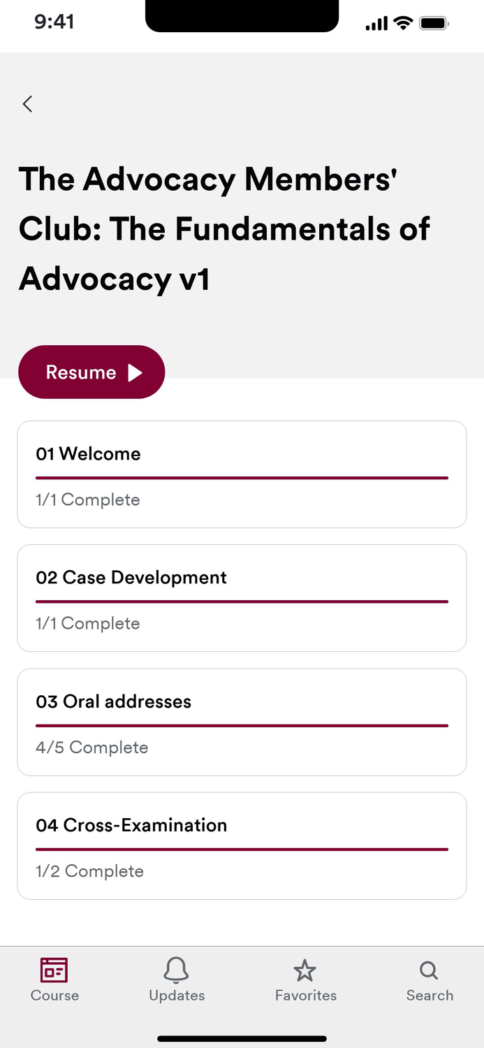This screenshot has height=1048, width=484.
Task: Tap the 9:41 clock in status bar
Action: (54, 22)
